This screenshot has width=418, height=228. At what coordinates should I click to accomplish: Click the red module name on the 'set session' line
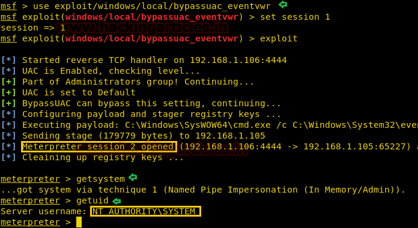[x=151, y=17]
